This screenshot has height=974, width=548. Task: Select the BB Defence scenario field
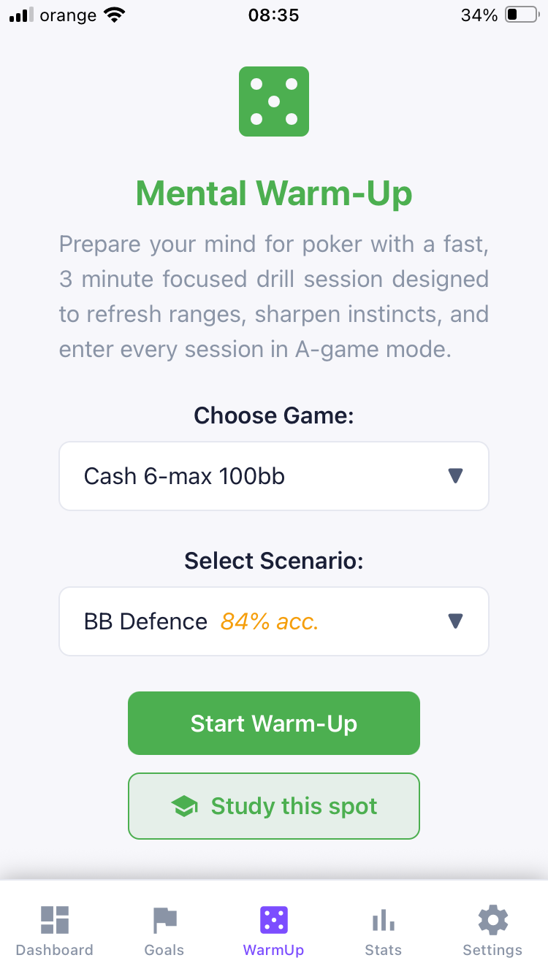pos(145,621)
